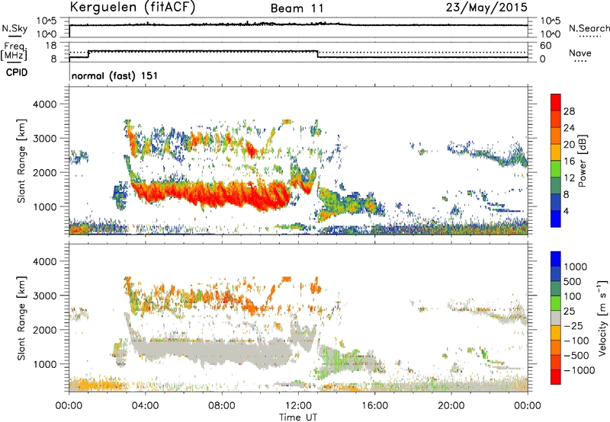Click the gray segment of velocity color bar

click(x=556, y=318)
